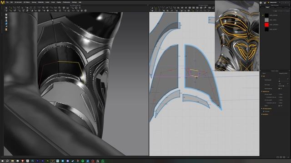Open Spotify from the taskbar
This screenshot has width=291, height=163.
tap(83, 161)
